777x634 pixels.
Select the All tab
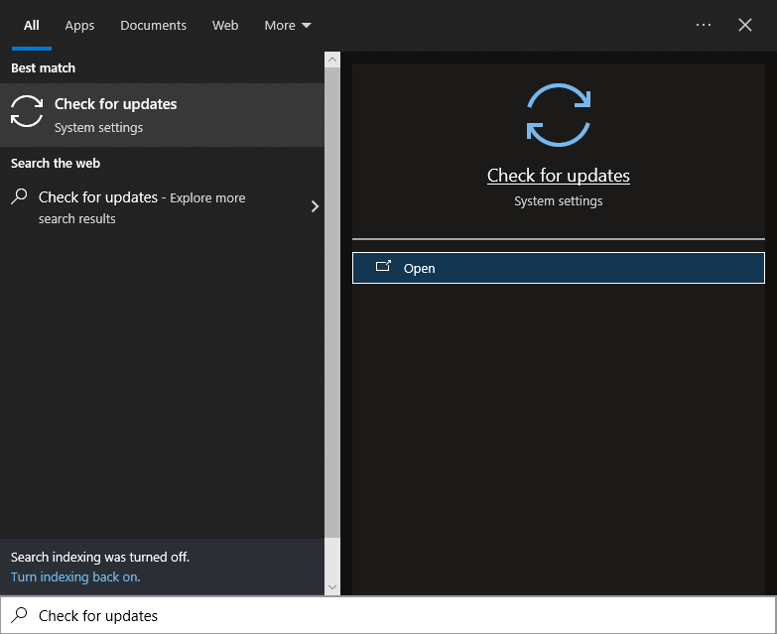[x=32, y=26]
